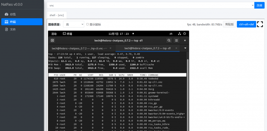Open the terminal hamburger menu
This screenshot has height=131, width=267.
click(177, 41)
